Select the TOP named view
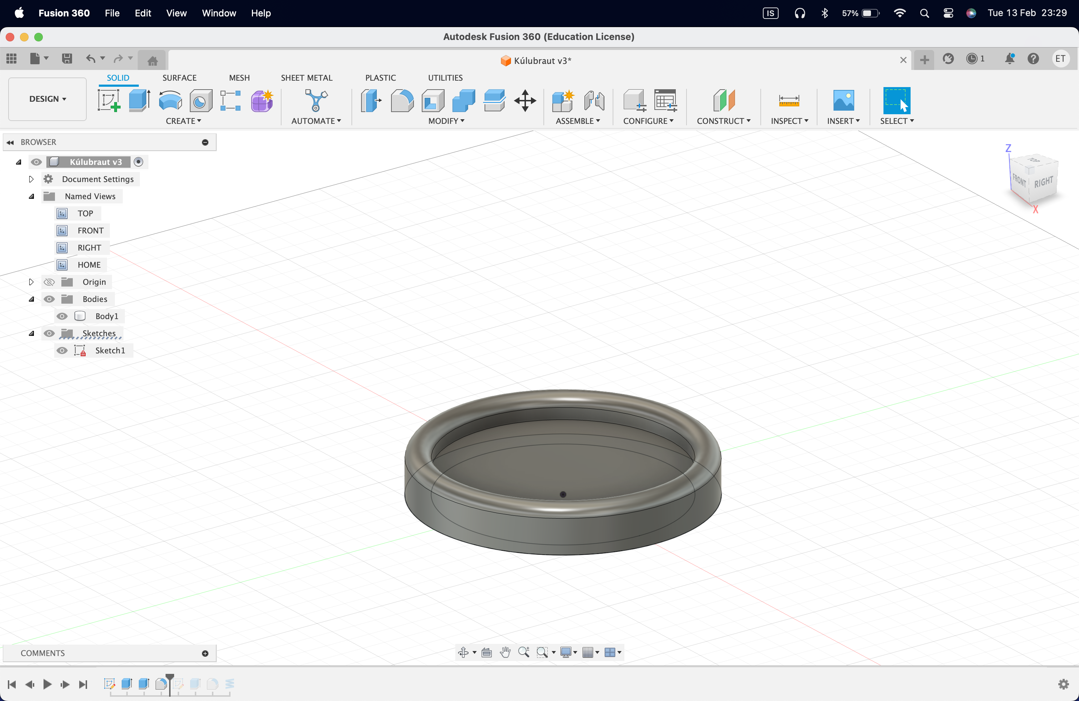Viewport: 1079px width, 701px height. click(85, 213)
